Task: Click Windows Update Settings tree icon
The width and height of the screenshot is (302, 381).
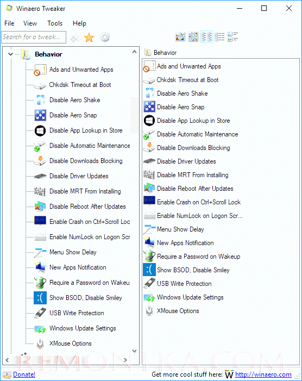Action: 40,329
